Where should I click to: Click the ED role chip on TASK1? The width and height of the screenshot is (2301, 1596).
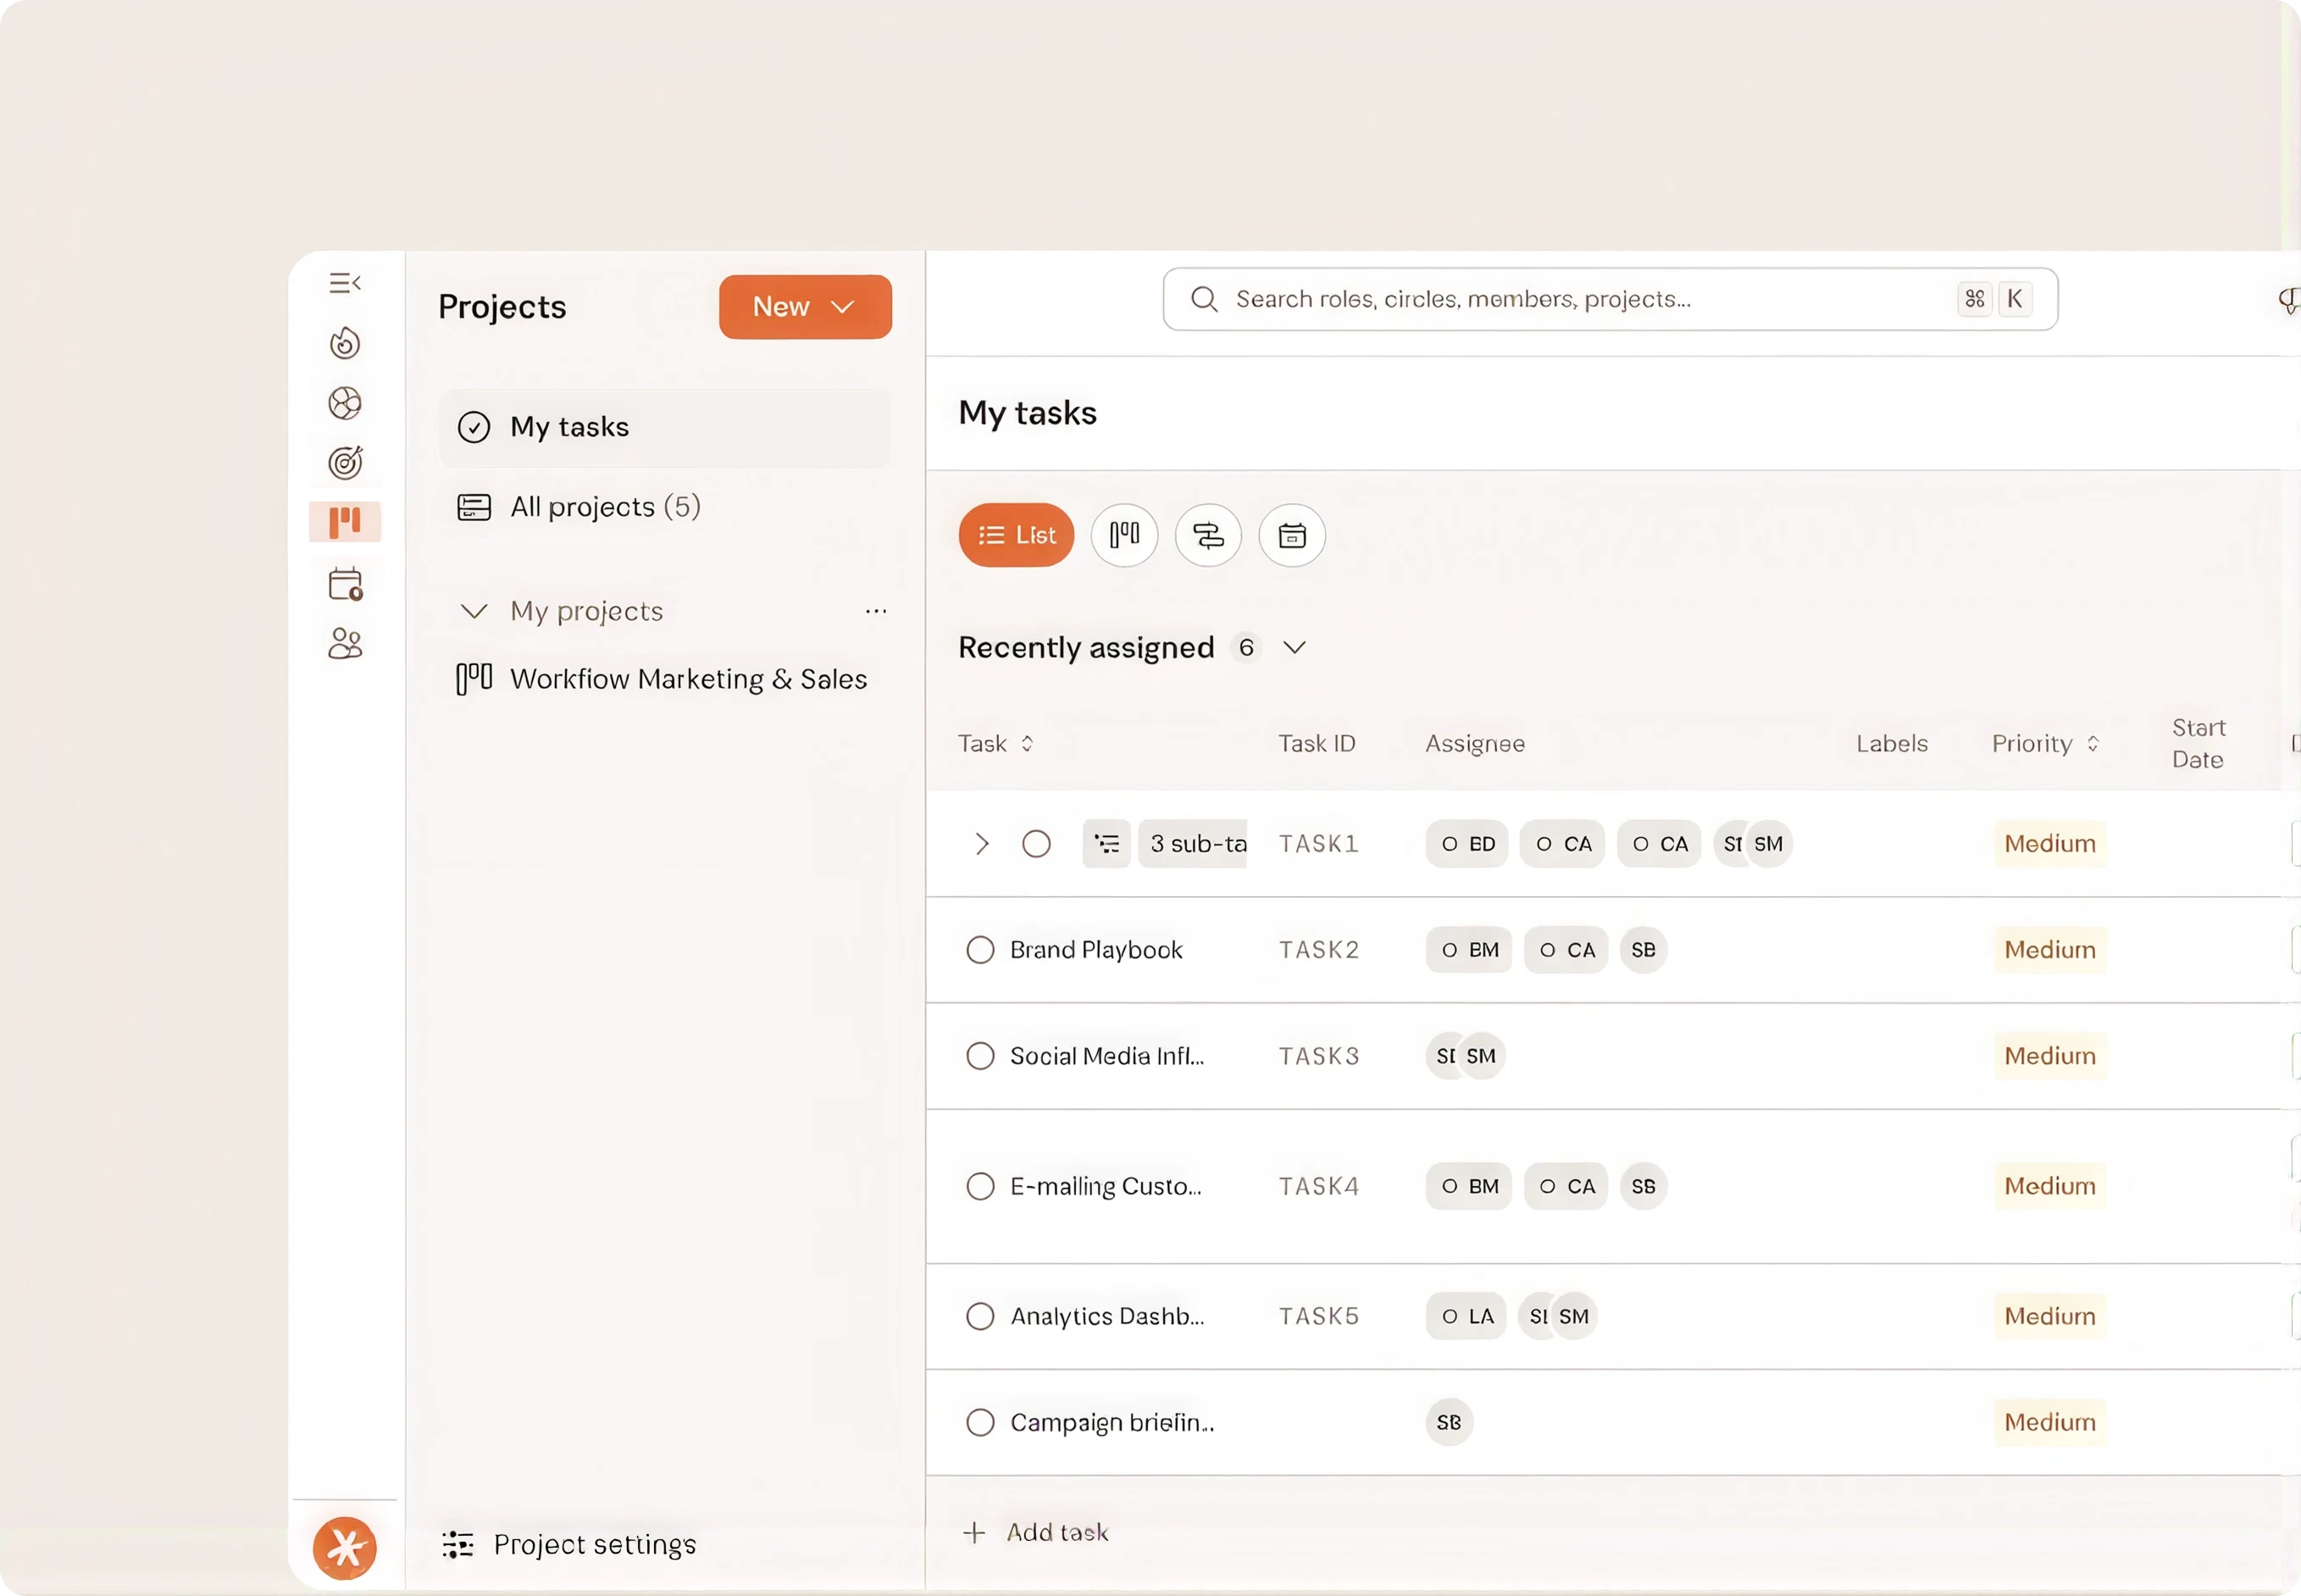point(1467,844)
